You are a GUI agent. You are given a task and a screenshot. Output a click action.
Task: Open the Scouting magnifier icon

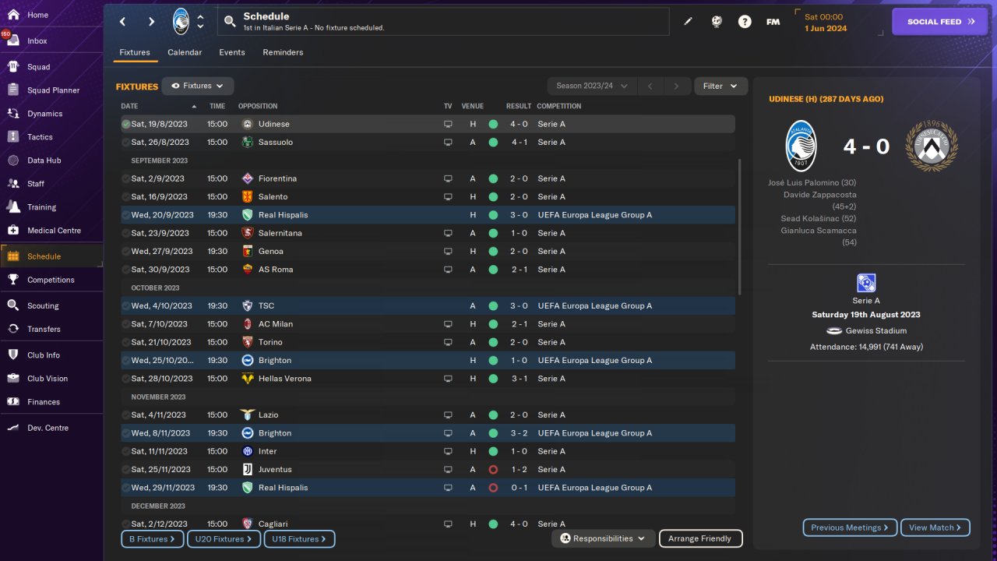(x=13, y=306)
